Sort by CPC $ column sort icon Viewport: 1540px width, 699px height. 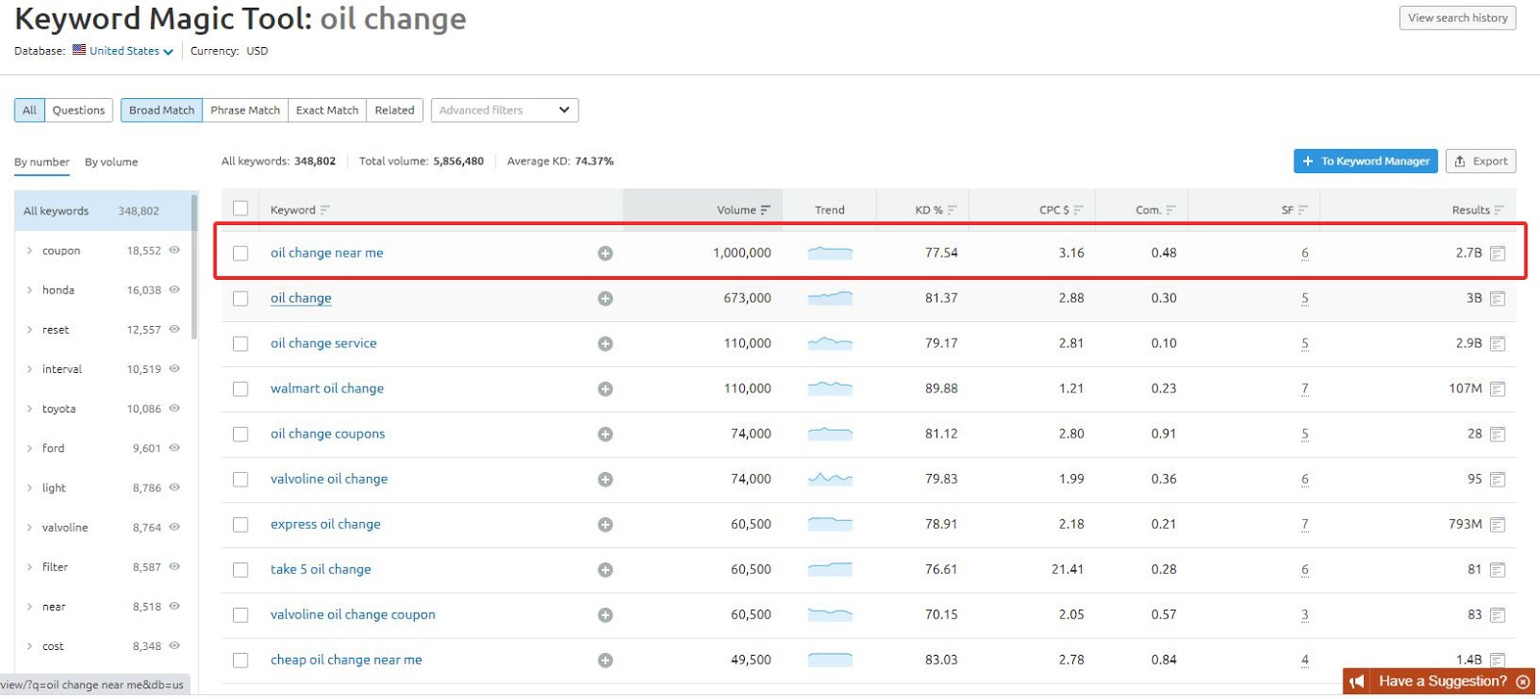(1078, 210)
